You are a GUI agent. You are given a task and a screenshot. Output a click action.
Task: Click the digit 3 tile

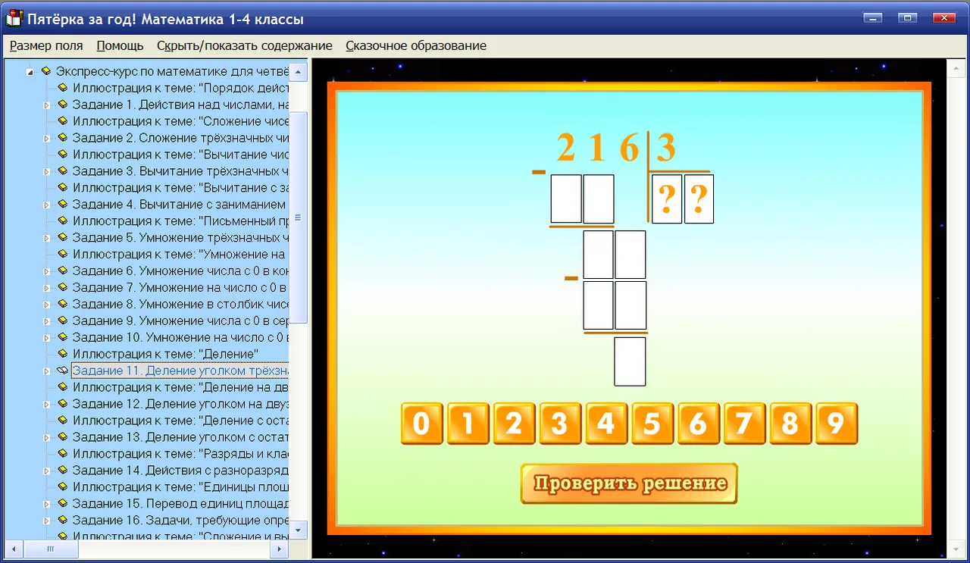point(560,424)
